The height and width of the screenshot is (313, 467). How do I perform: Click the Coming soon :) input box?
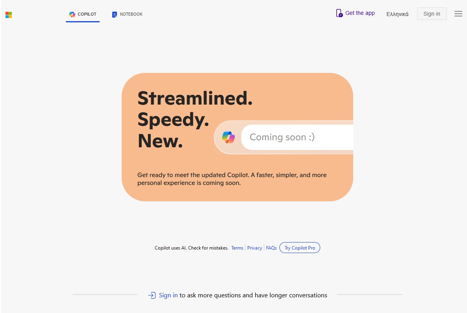297,138
